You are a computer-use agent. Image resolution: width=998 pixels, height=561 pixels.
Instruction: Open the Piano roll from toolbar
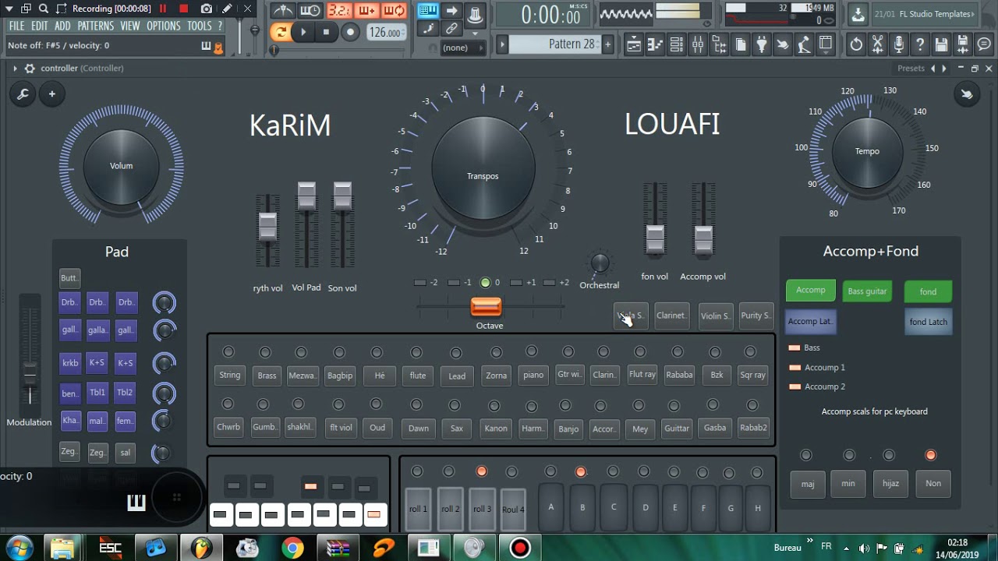655,44
